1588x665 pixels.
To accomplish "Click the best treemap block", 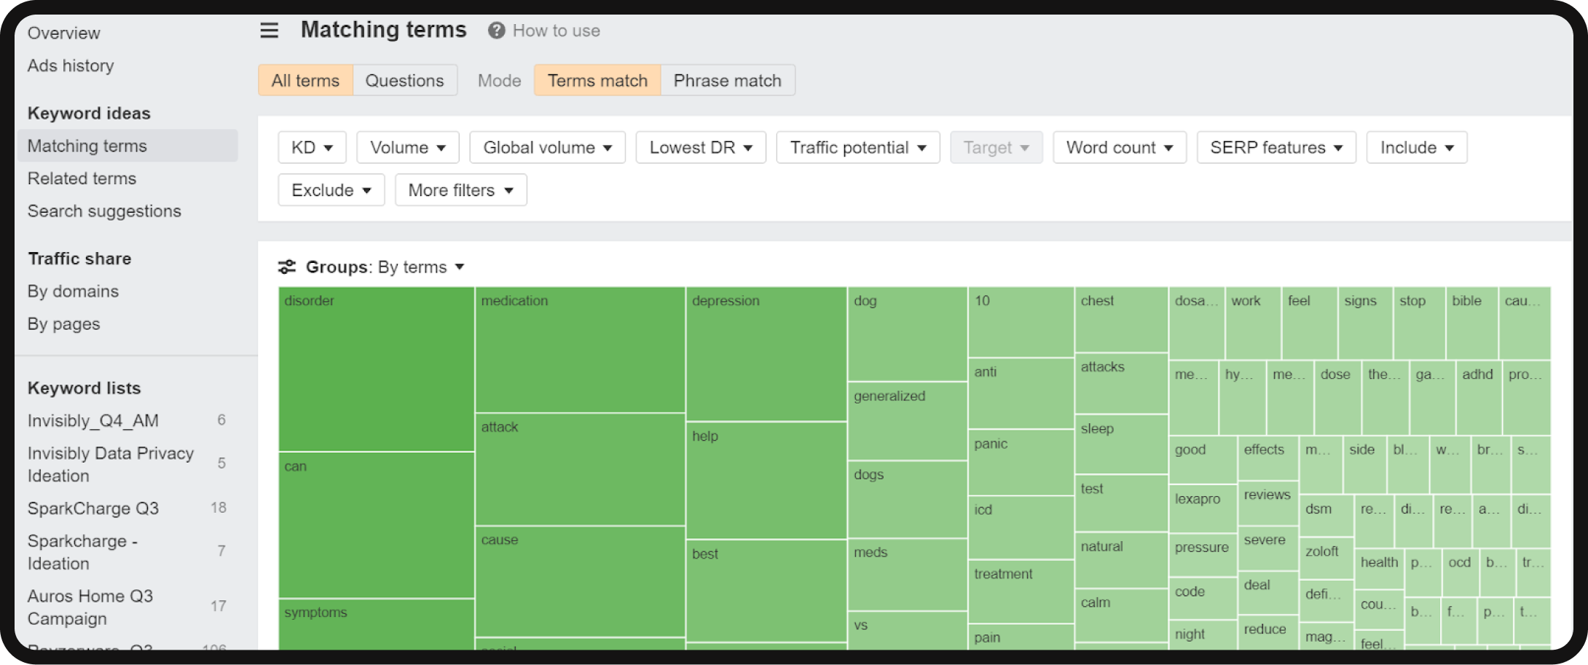I will [x=766, y=591].
